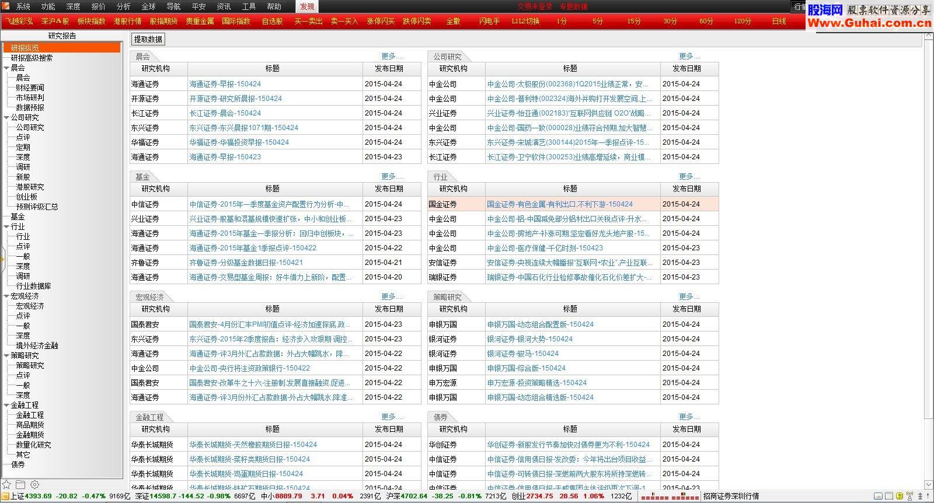The width and height of the screenshot is (934, 503).
Task: Click the star favorites icon below the tree
Action: pos(6,484)
